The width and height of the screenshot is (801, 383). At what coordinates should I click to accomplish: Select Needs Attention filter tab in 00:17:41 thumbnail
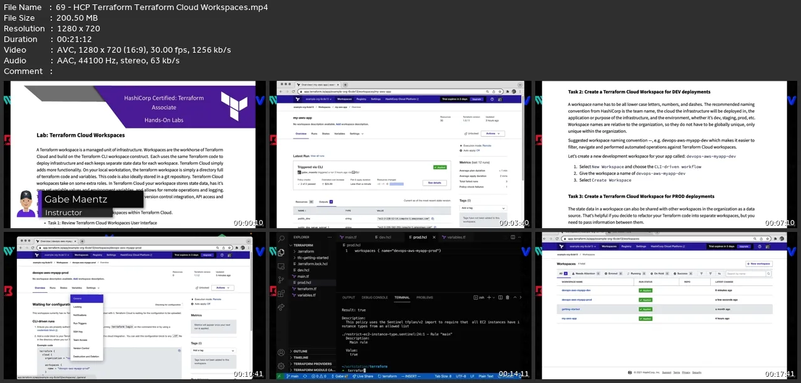pos(585,273)
